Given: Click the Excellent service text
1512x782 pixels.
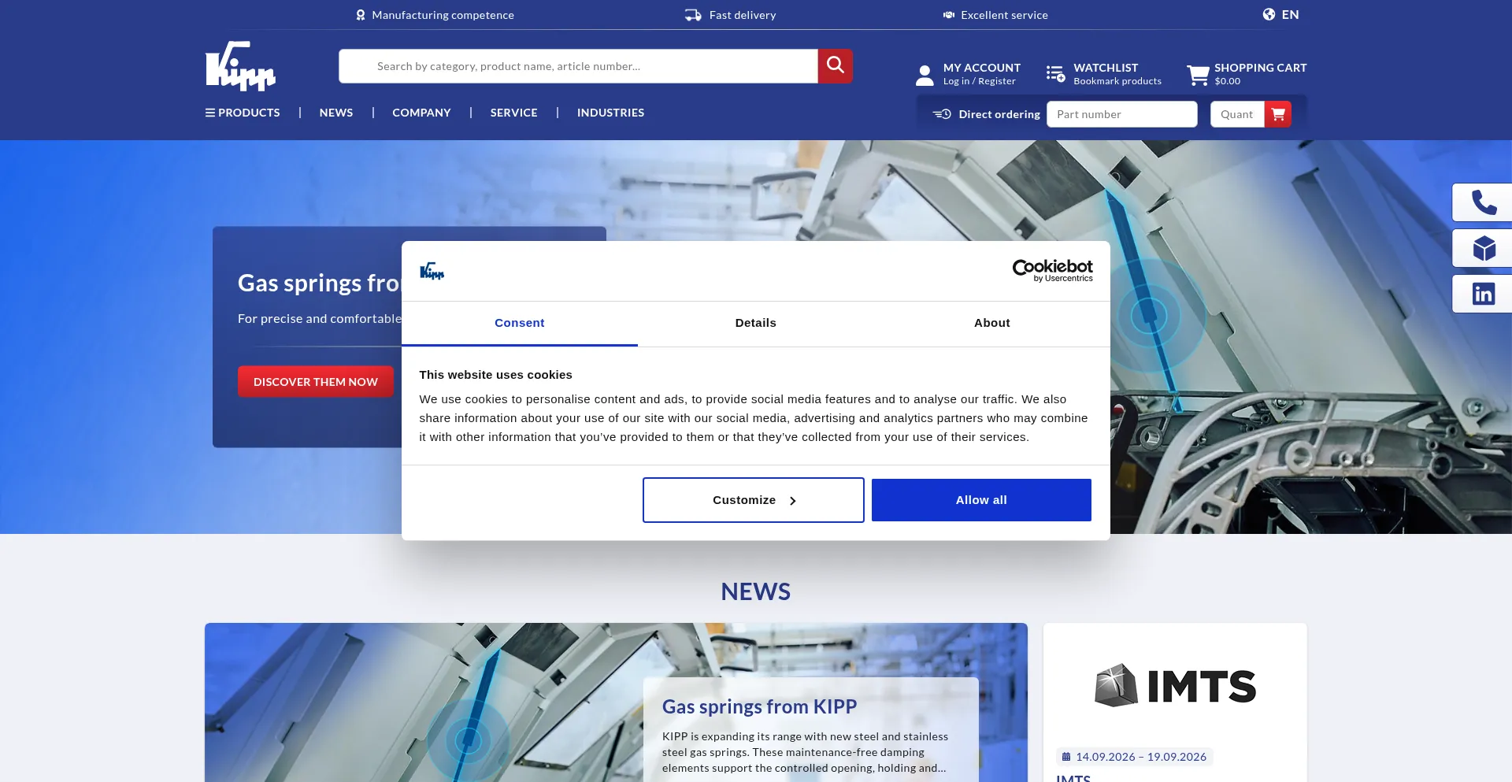Looking at the screenshot, I should 1004,15.
